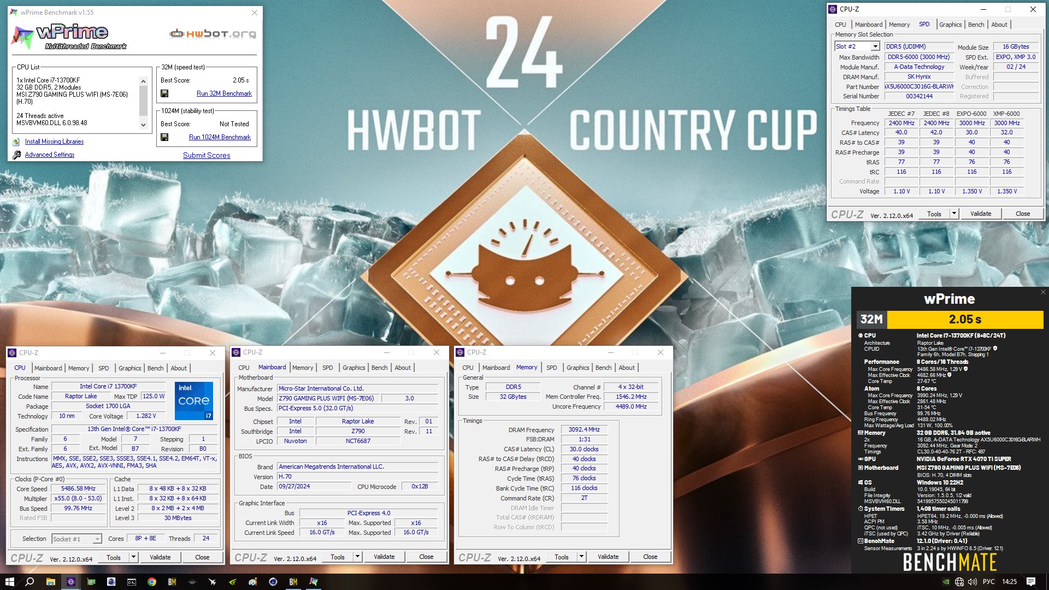The height and width of the screenshot is (590, 1049).
Task: Open Tools dropdown arrow in SPD CPU-Z window
Action: pyautogui.click(x=954, y=214)
